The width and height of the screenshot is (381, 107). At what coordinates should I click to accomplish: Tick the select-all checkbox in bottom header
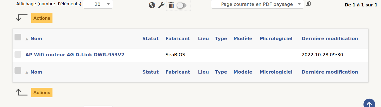18,70
